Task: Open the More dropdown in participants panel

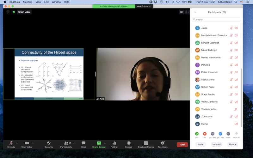Action: click(232, 144)
